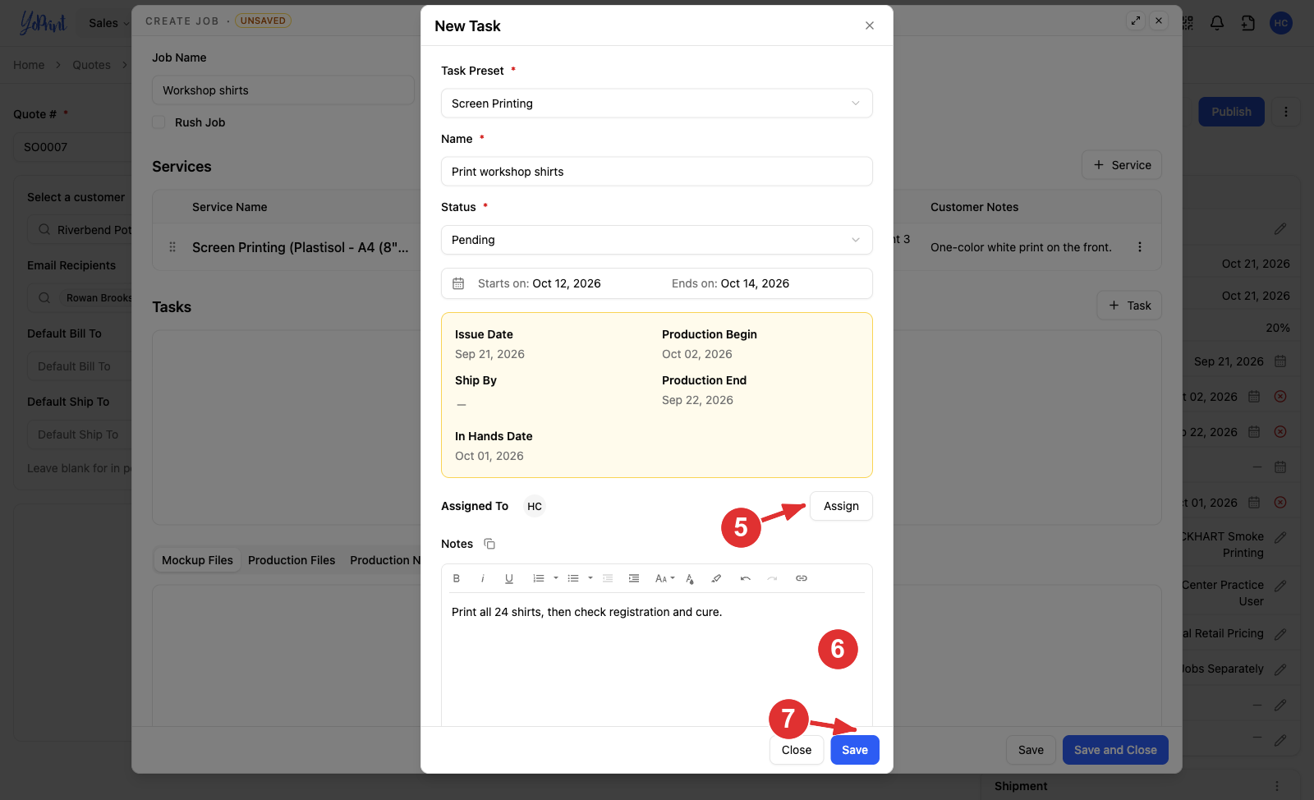Image resolution: width=1314 pixels, height=800 pixels.
Task: Switch to Production Files tab
Action: pyautogui.click(x=292, y=560)
